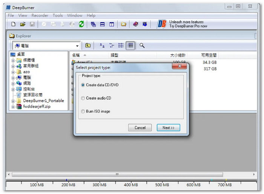Image resolution: width=264 pixels, height=194 pixels.
Task: Select DeepBurner1_Portable folder in tree
Action: coord(43,101)
